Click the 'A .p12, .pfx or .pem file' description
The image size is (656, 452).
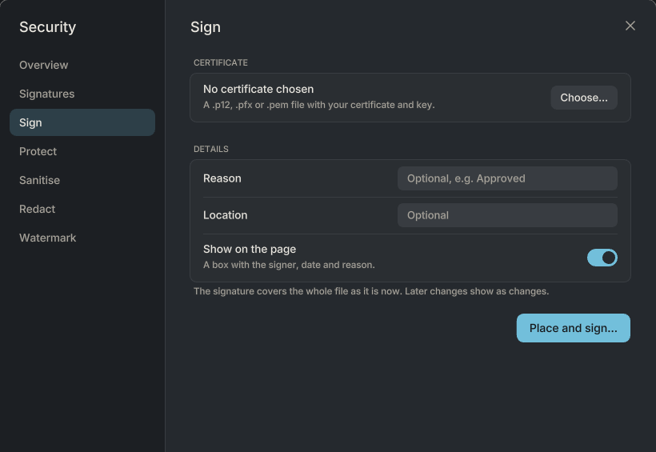tap(318, 105)
